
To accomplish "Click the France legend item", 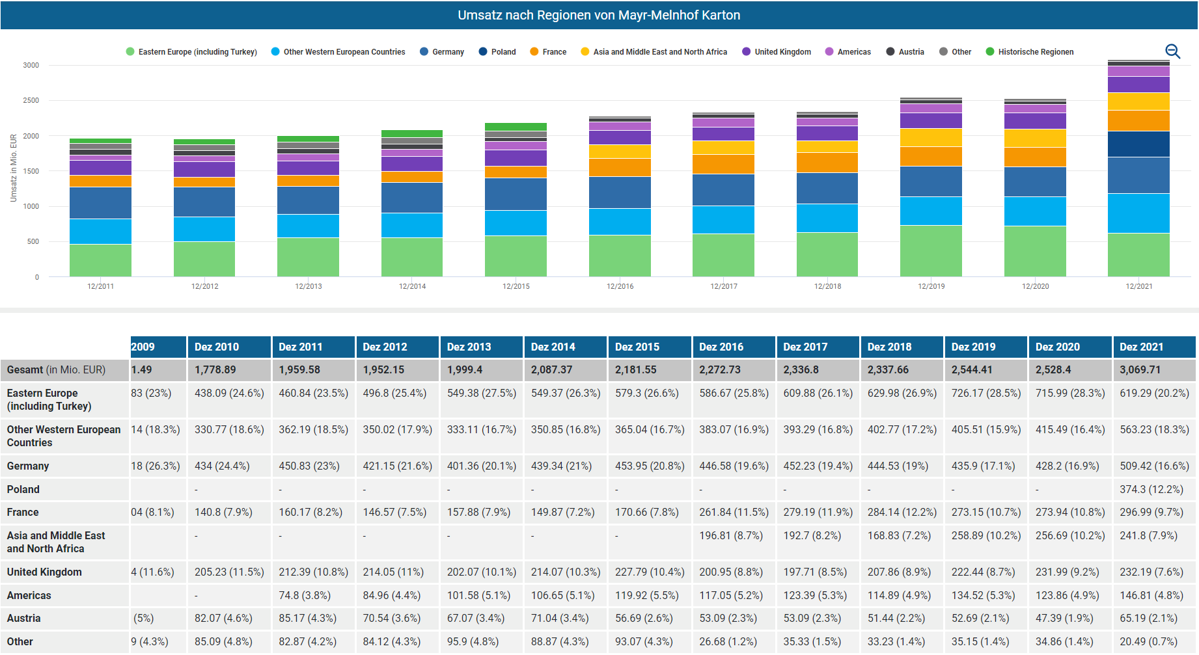I will pyautogui.click(x=548, y=52).
